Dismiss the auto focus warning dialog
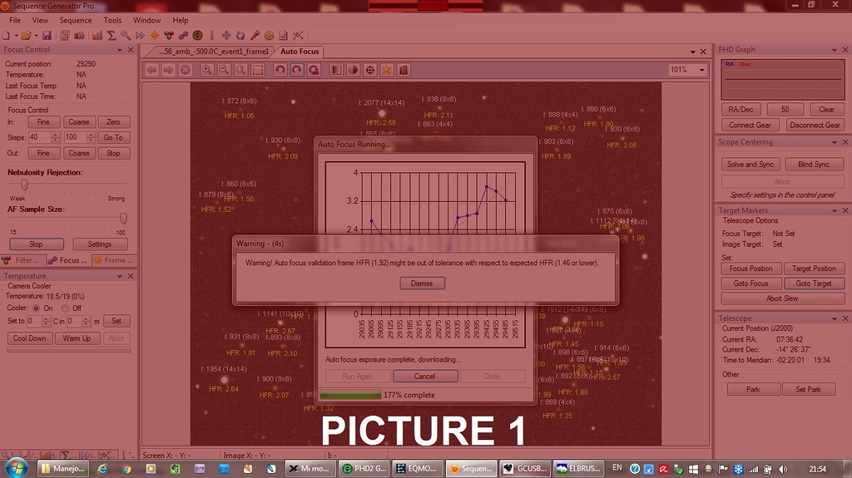The image size is (852, 478). tap(422, 283)
